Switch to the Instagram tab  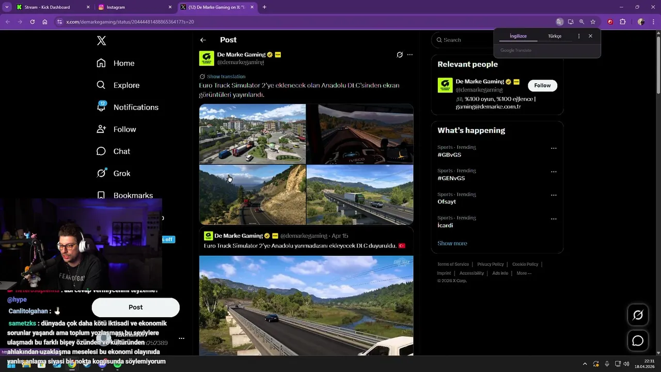tap(135, 7)
